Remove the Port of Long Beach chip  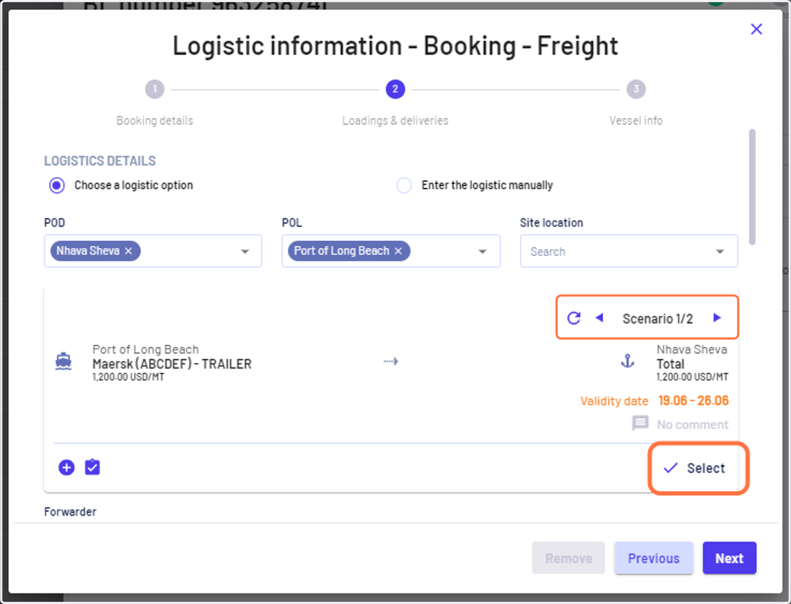[x=398, y=251]
